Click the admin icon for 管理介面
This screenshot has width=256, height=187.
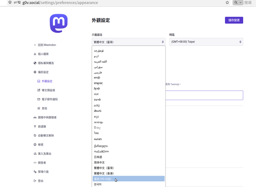35,172
